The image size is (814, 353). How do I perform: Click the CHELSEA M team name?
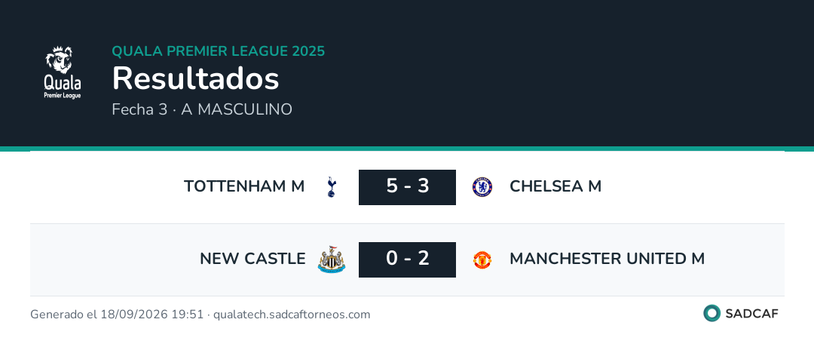[555, 186]
